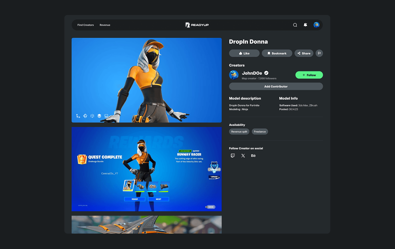Image resolution: width=395 pixels, height=249 pixels.
Task: Bookmark this model
Action: tap(277, 53)
